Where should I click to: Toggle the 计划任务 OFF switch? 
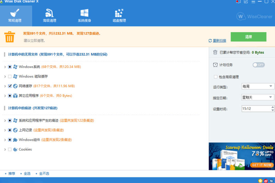click(259, 65)
